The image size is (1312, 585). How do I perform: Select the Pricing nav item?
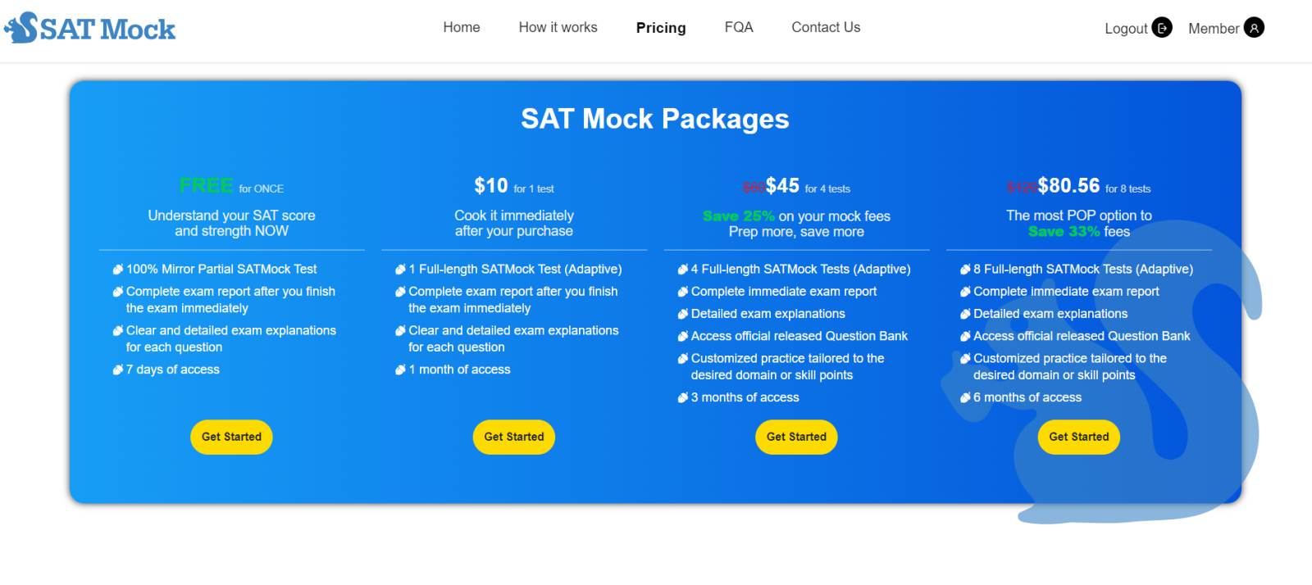pos(661,28)
